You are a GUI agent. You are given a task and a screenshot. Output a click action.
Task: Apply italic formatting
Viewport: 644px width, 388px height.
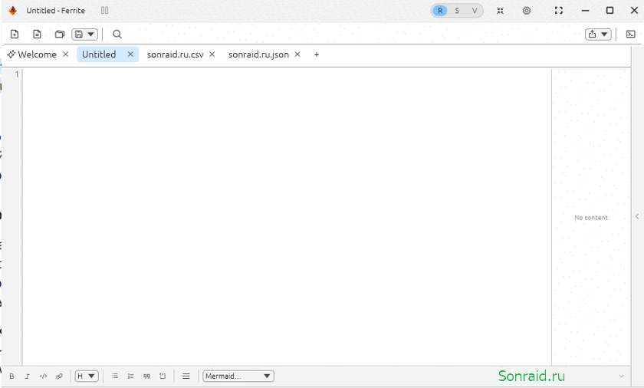pos(28,376)
